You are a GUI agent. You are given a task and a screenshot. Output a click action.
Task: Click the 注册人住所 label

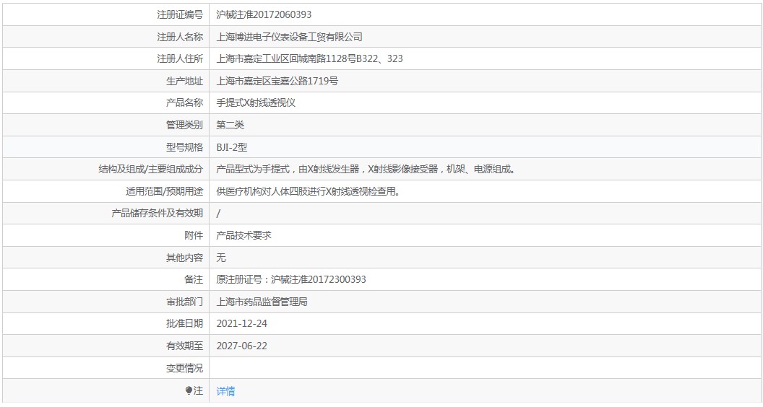coord(180,59)
